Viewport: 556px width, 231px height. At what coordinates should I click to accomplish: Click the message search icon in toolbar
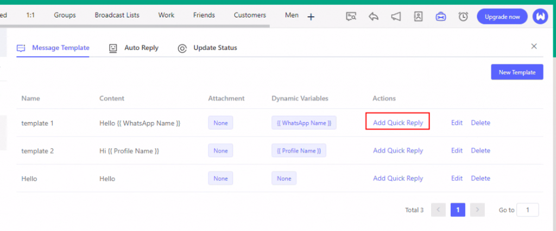[x=351, y=16]
